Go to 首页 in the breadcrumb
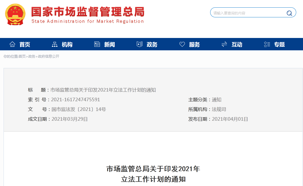303x186 pixels. [22, 57]
